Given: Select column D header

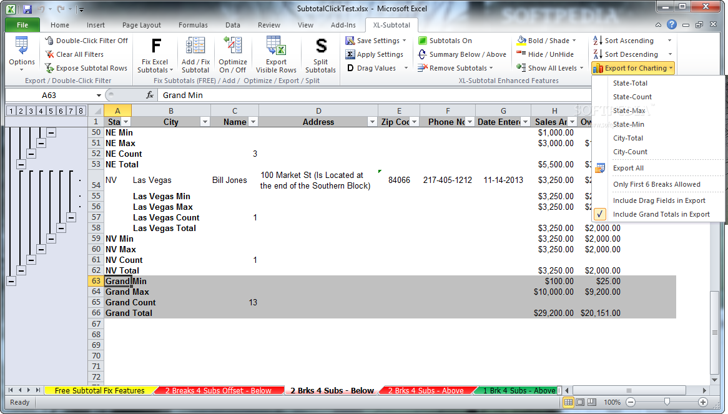Looking at the screenshot, I should [318, 111].
